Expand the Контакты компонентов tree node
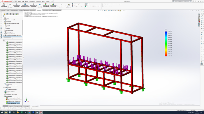 click(x=5, y=86)
